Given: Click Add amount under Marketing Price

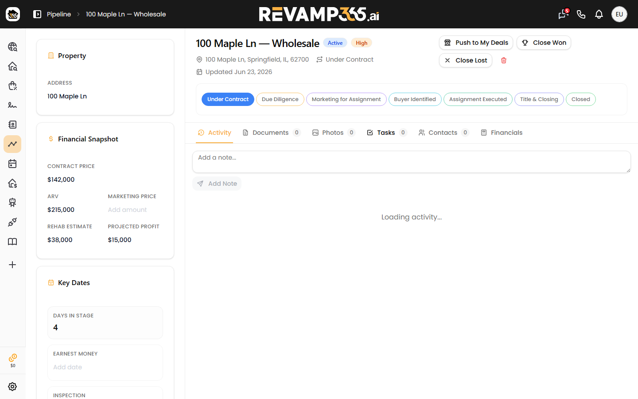Looking at the screenshot, I should point(127,210).
